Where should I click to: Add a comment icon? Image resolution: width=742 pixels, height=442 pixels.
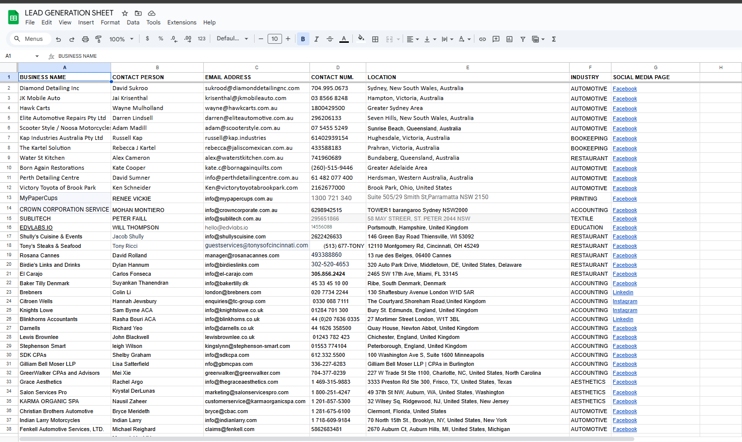(496, 39)
